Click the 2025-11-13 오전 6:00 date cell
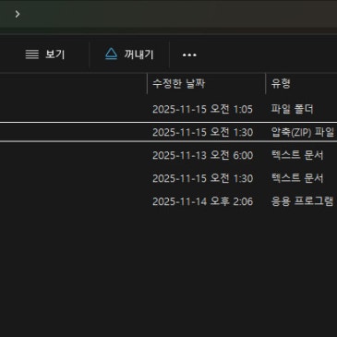 tap(202, 155)
